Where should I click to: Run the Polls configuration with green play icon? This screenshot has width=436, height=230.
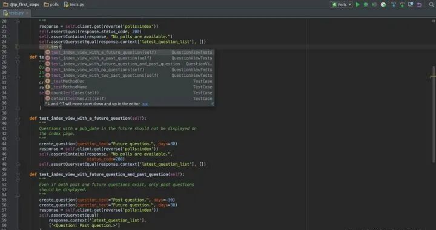(x=358, y=4)
